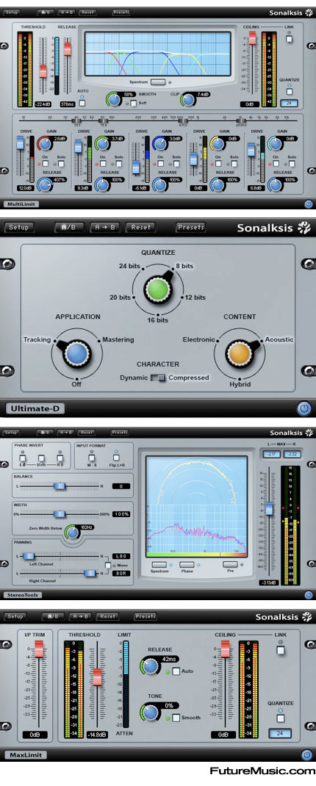This screenshot has height=786, width=316.
Task: Click the Pre button in StereoTools
Action: click(x=230, y=564)
